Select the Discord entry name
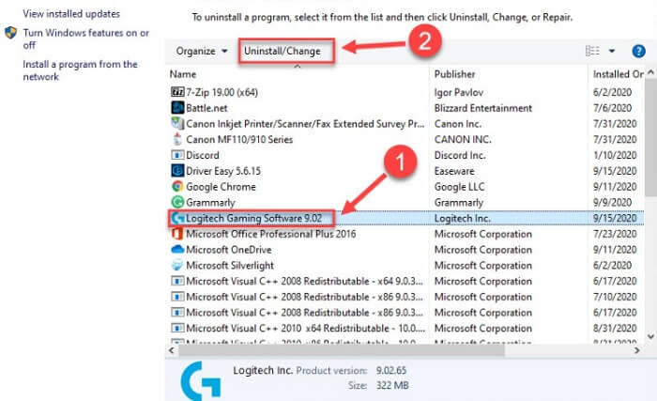Screen dimensions: 657x401 203,155
